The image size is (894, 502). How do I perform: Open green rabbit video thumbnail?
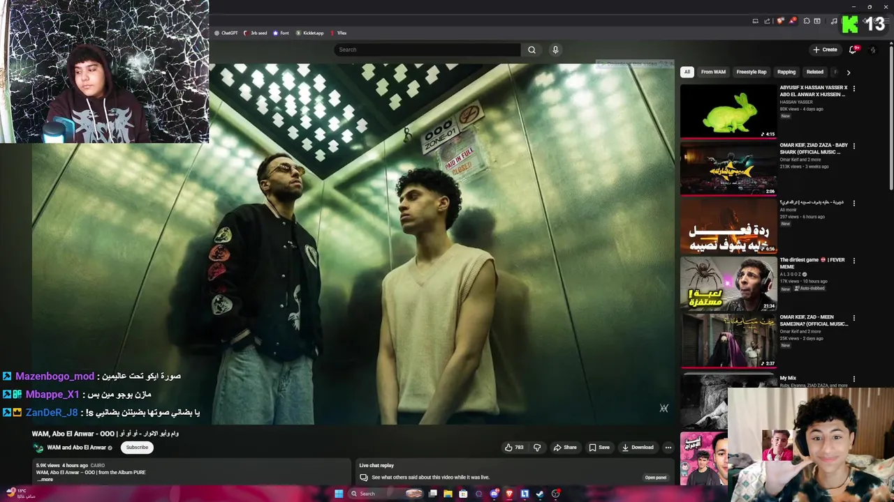click(728, 112)
